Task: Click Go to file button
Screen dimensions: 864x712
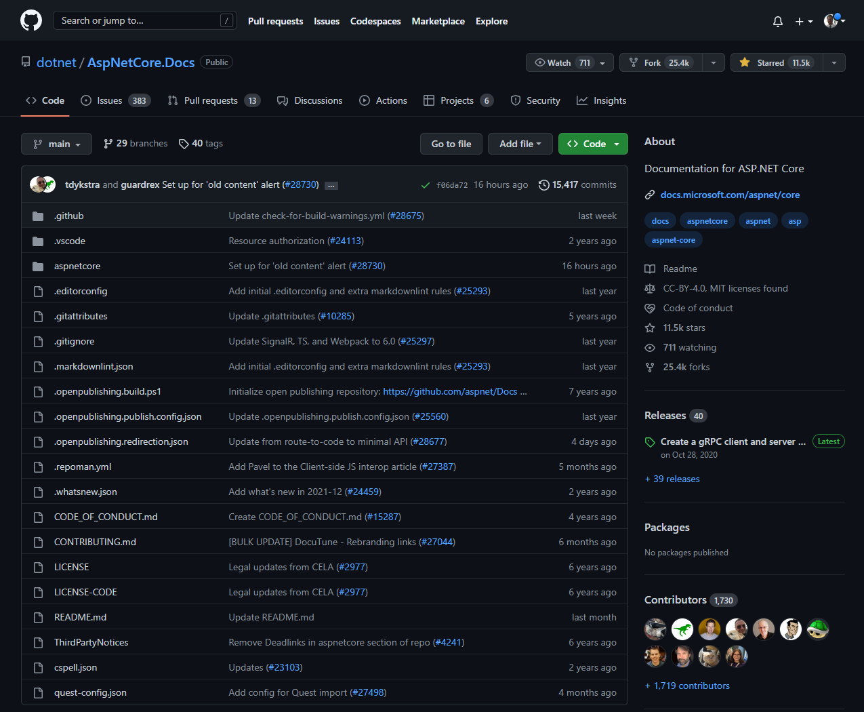Action: (451, 144)
